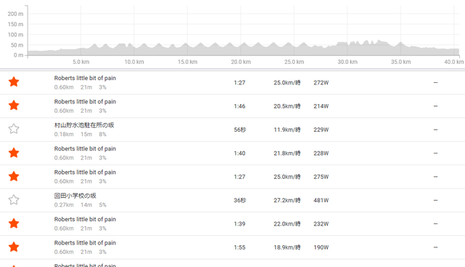Click the 27.2km/時 speed value

coord(287,200)
